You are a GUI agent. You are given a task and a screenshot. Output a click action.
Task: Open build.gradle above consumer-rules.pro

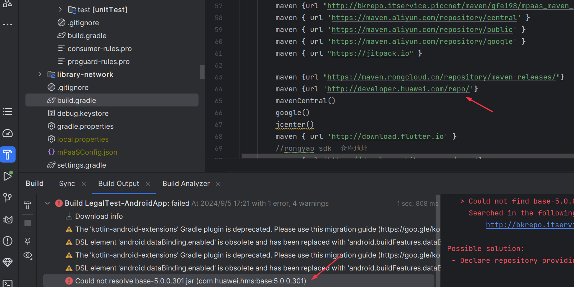[x=87, y=36]
